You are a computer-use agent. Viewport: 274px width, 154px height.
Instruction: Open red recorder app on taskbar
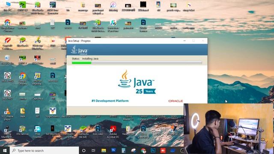point(163,151)
